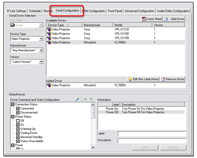This screenshot has height=158, width=197.
Task: Select the VPL-CX100 model cell
Action: 122,34
